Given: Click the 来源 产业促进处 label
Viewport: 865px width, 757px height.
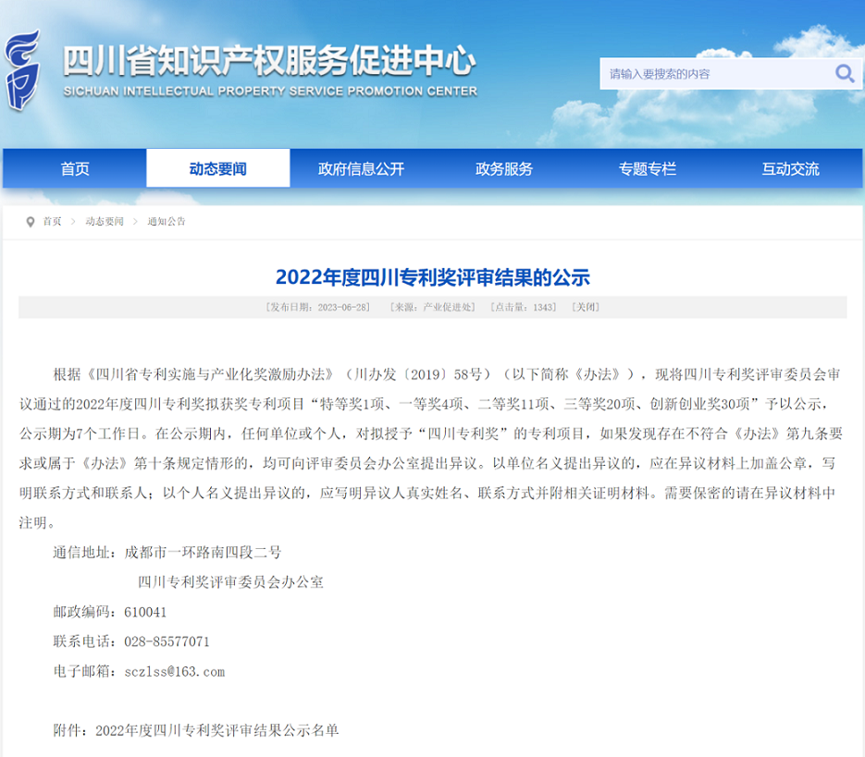Looking at the screenshot, I should coord(432,307).
